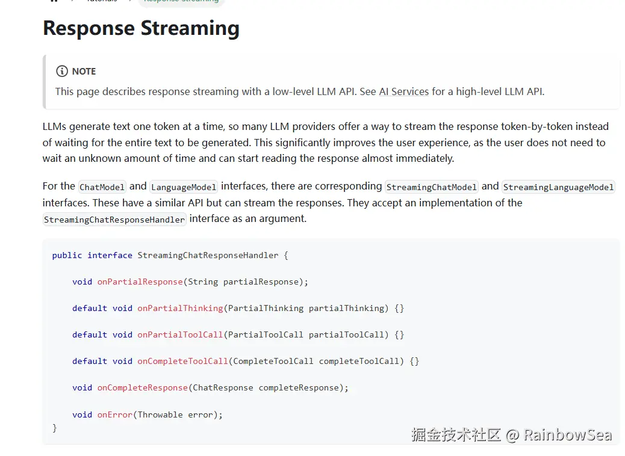
Task: Select the Response Streaming breadcrumb item
Action: point(181,1)
